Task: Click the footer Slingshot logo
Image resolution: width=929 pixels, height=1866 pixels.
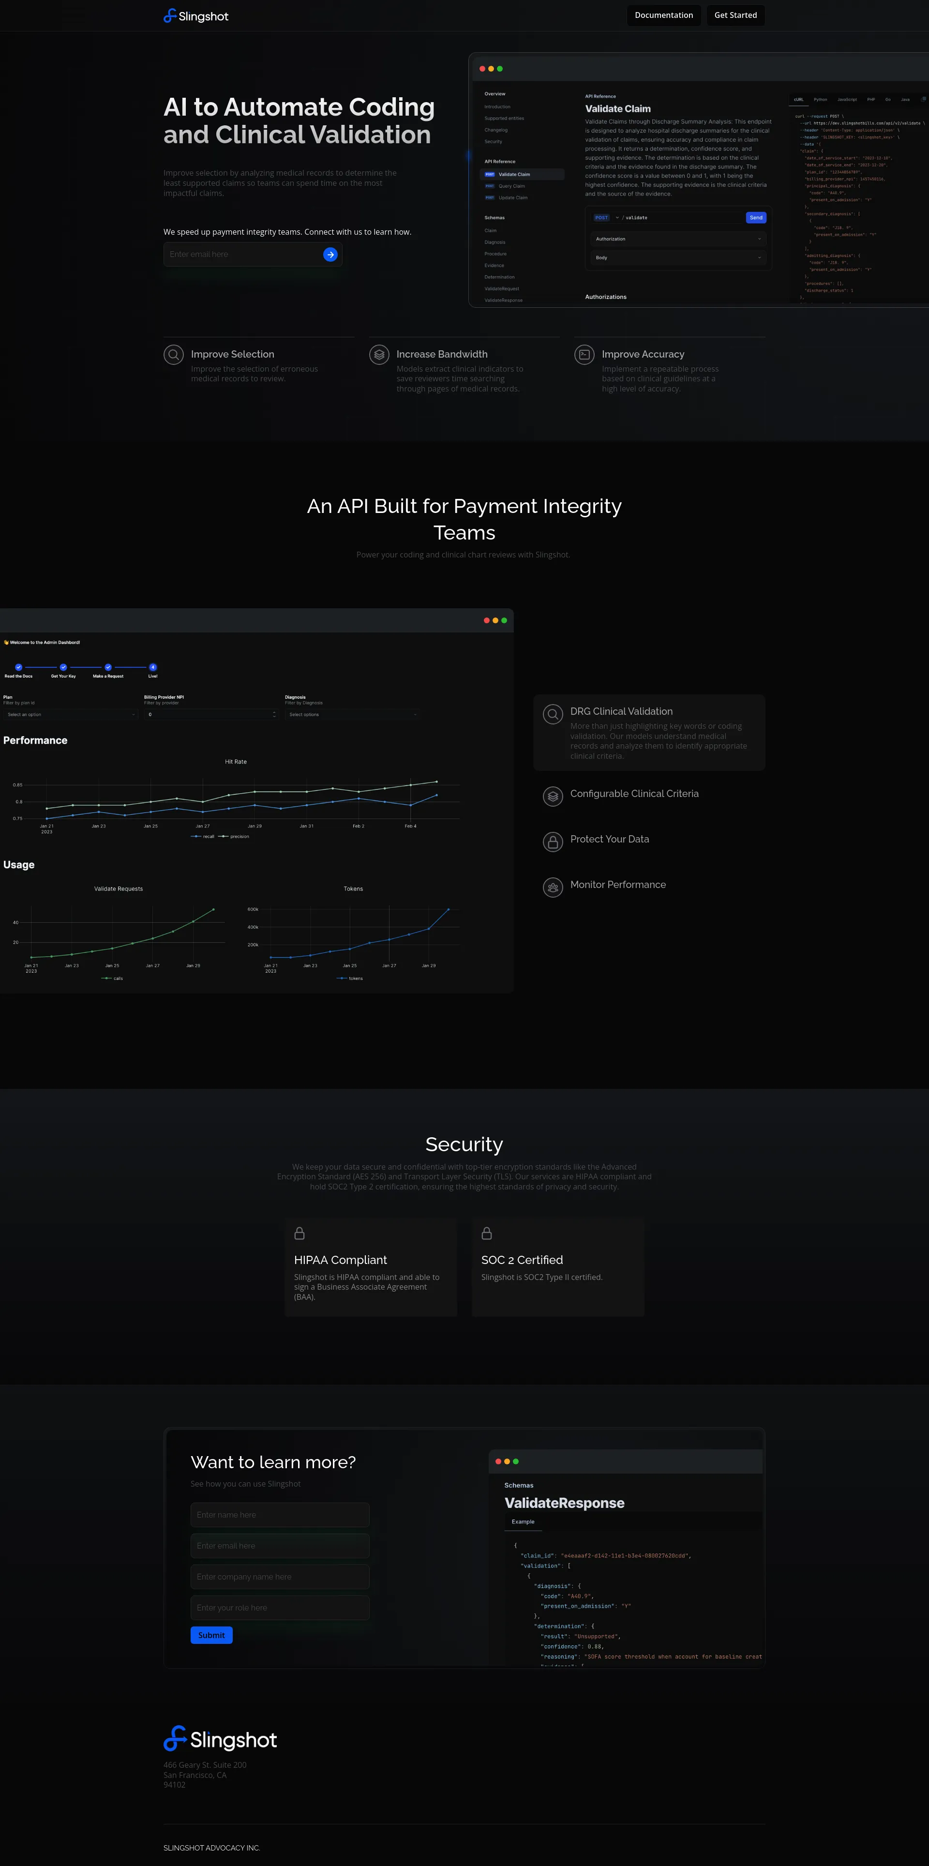Action: click(x=220, y=1739)
